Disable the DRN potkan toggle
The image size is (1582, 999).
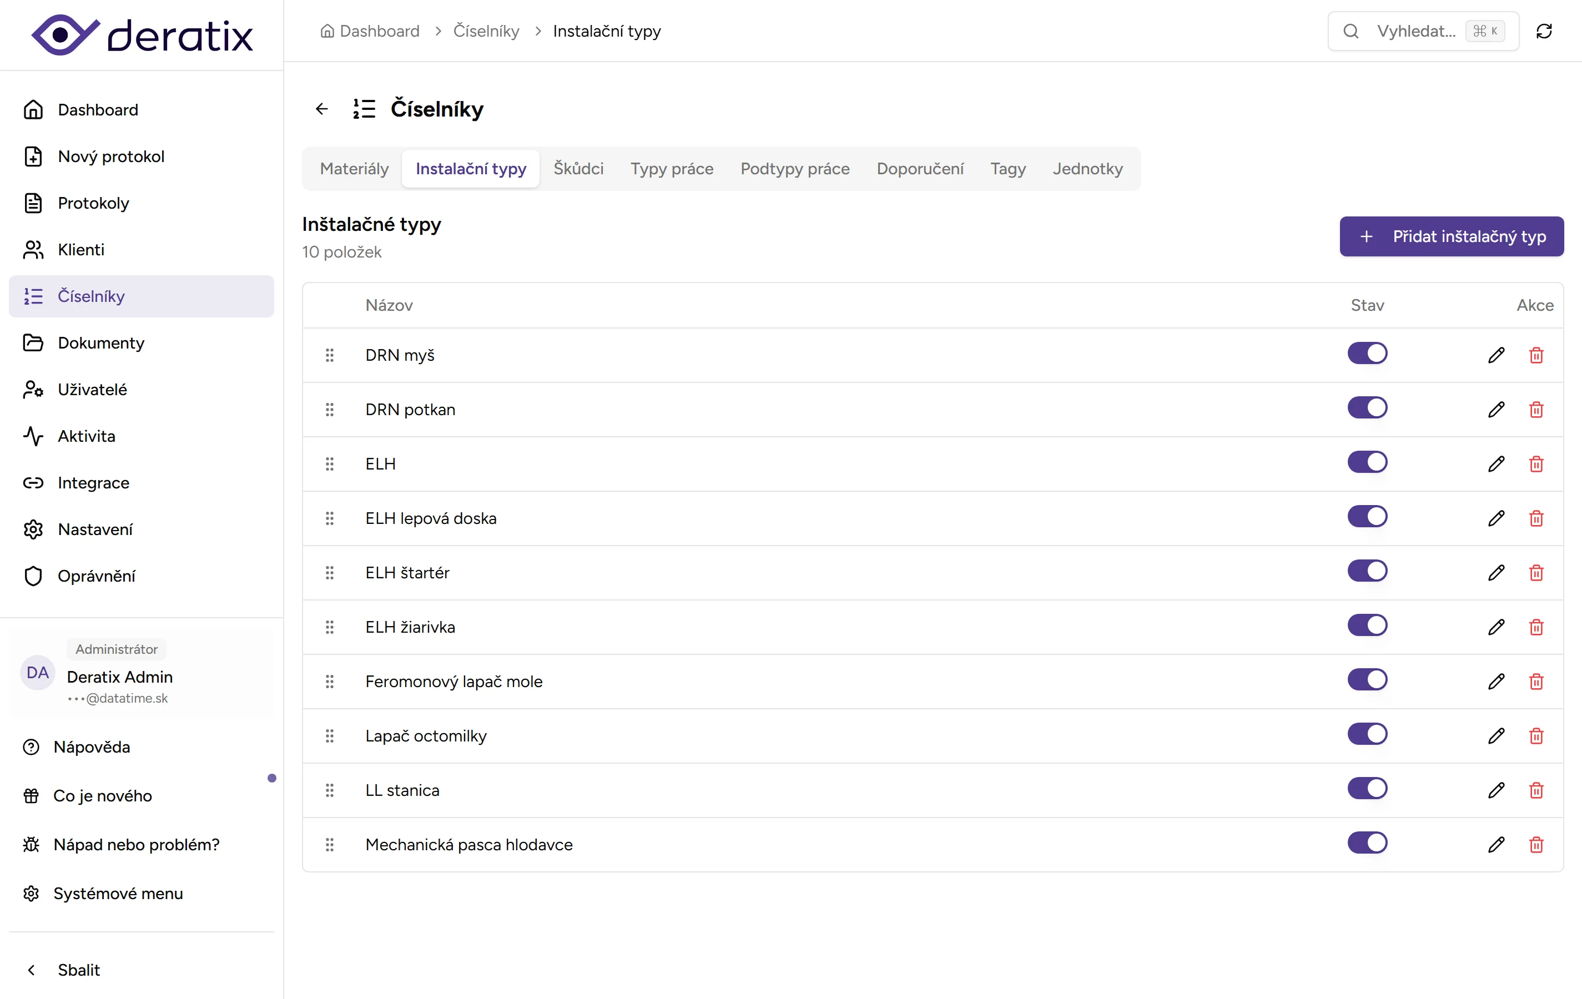click(x=1367, y=408)
